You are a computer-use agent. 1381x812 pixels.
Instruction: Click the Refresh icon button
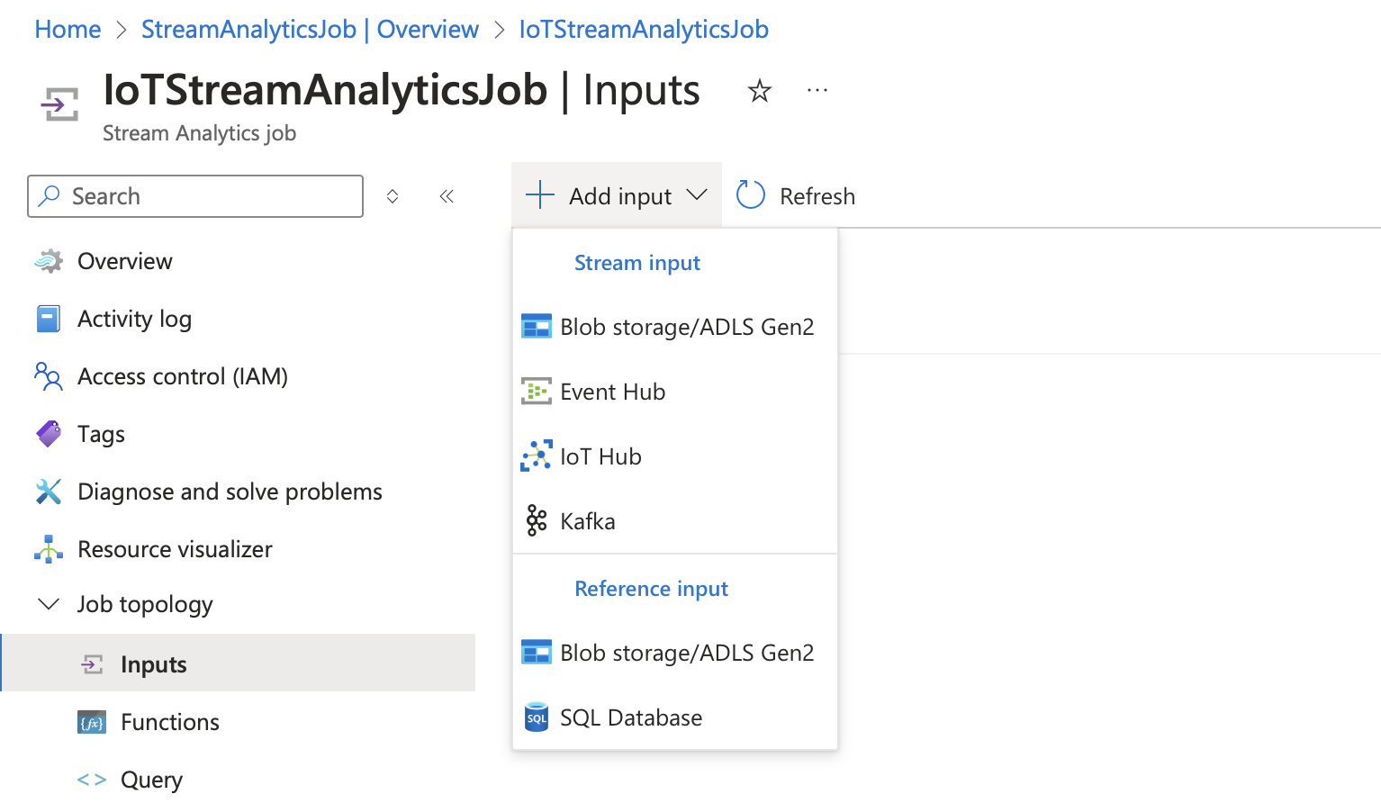[x=751, y=195]
